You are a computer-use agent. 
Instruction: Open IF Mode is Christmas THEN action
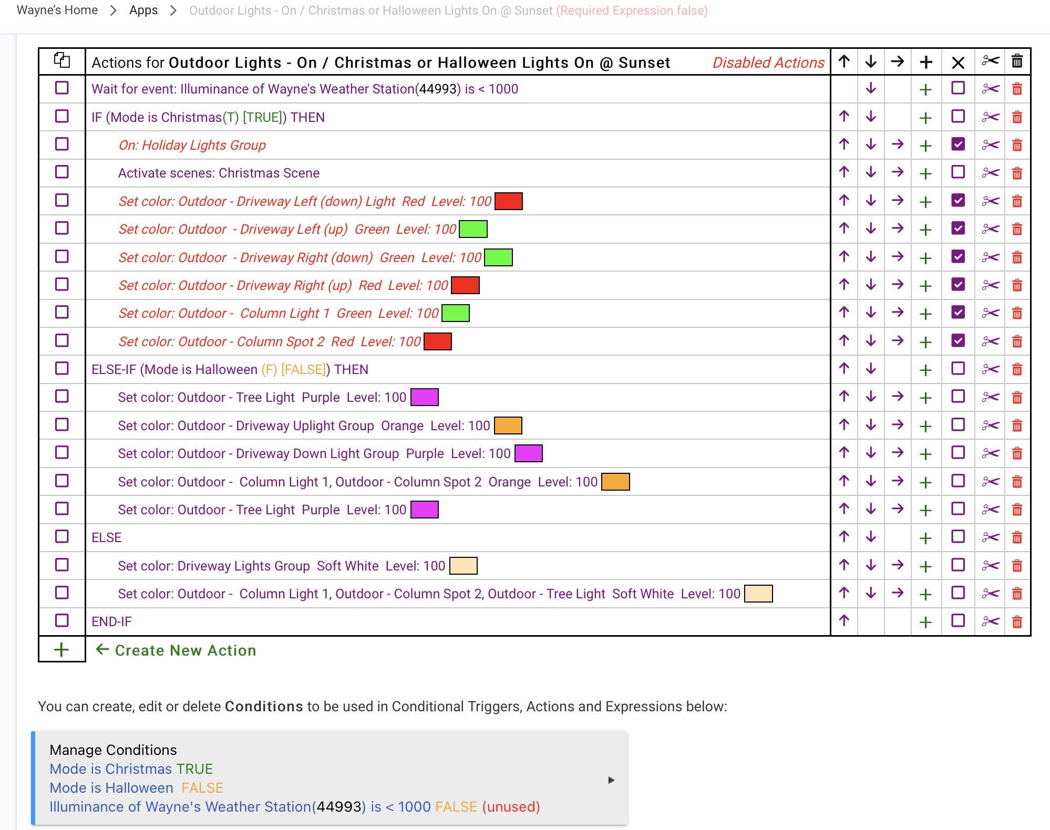pyautogui.click(x=208, y=117)
